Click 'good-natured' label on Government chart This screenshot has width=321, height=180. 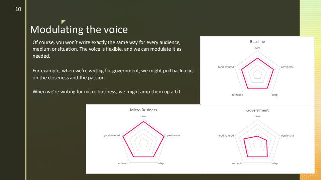(226, 136)
